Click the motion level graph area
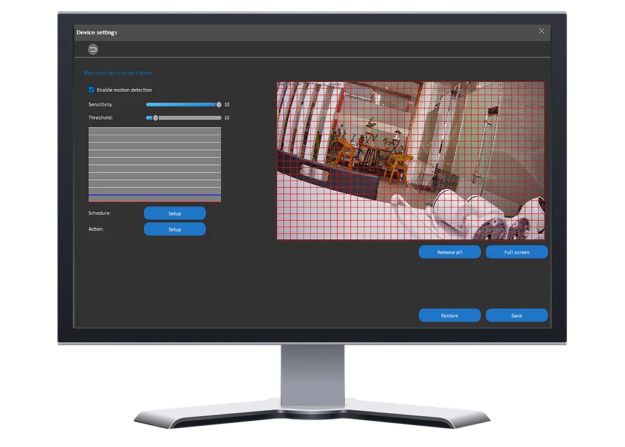The image size is (625, 447). (154, 164)
